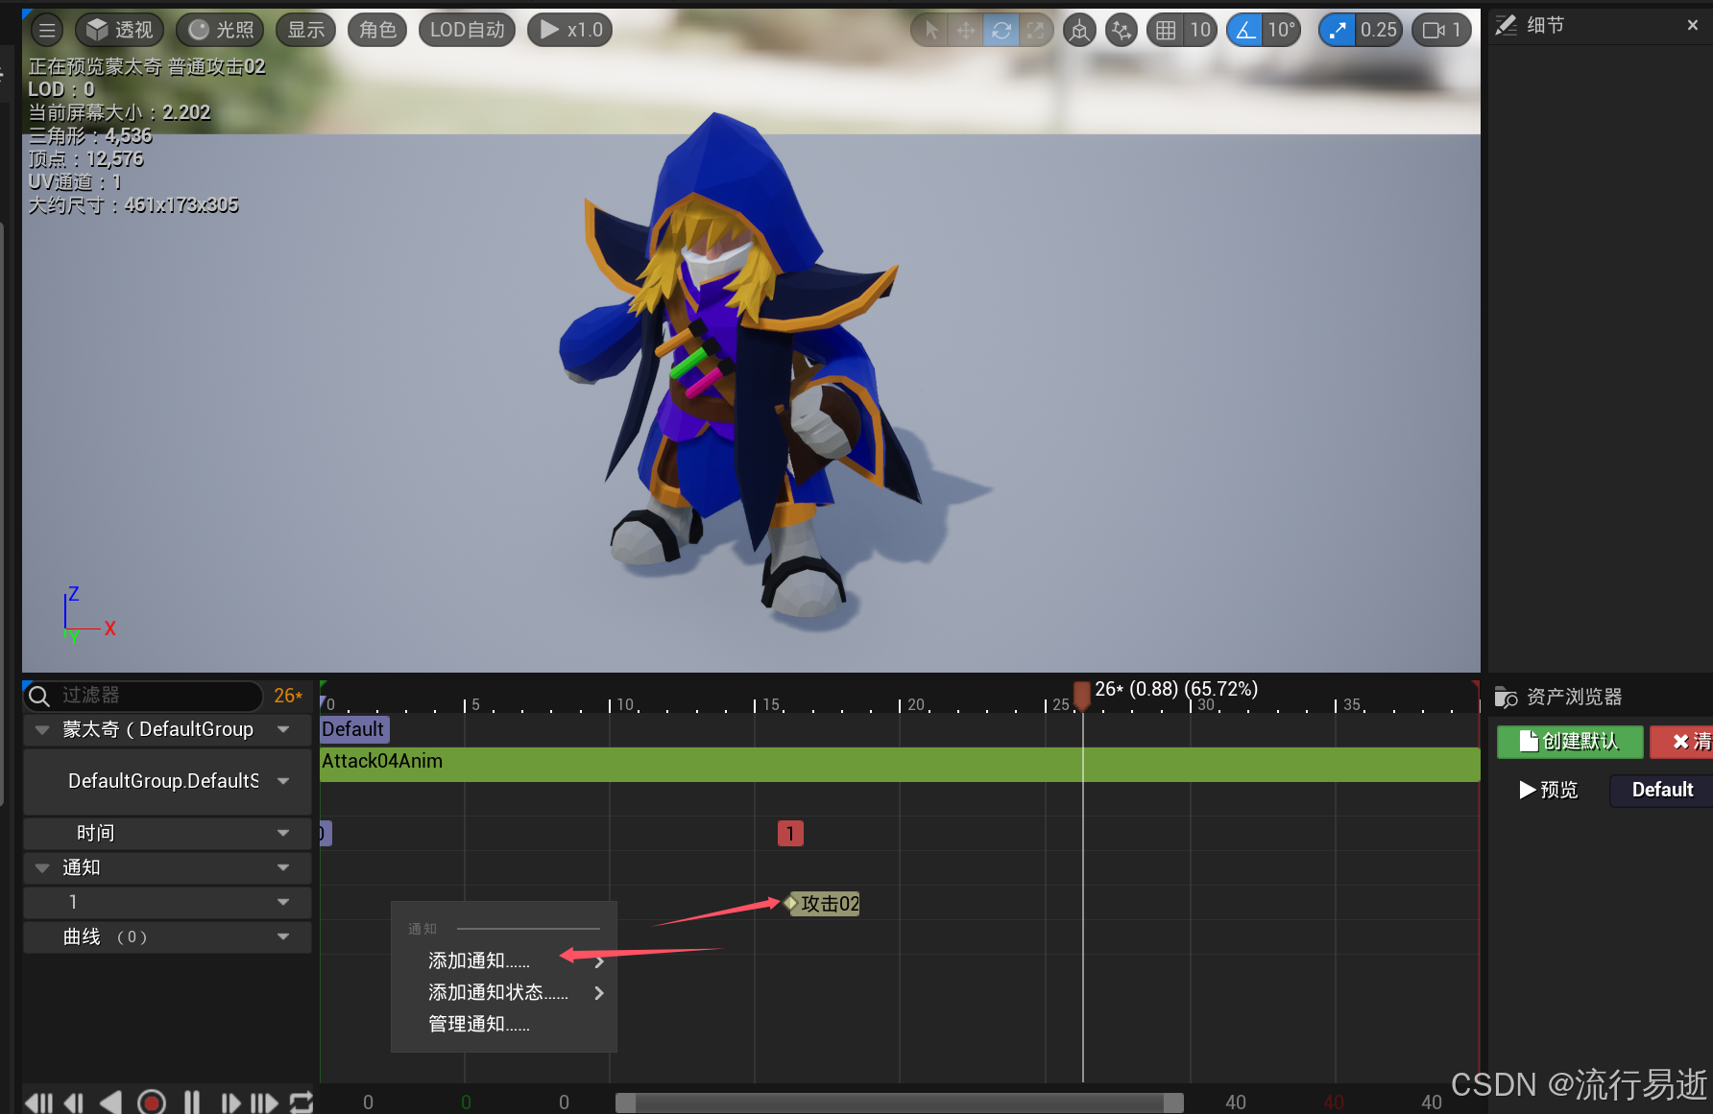The image size is (1713, 1114).
Task: Open the scale snap 0.25 value menu
Action: click(x=1378, y=31)
